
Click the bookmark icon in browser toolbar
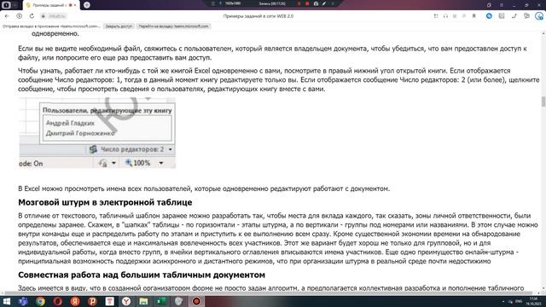[474, 16]
